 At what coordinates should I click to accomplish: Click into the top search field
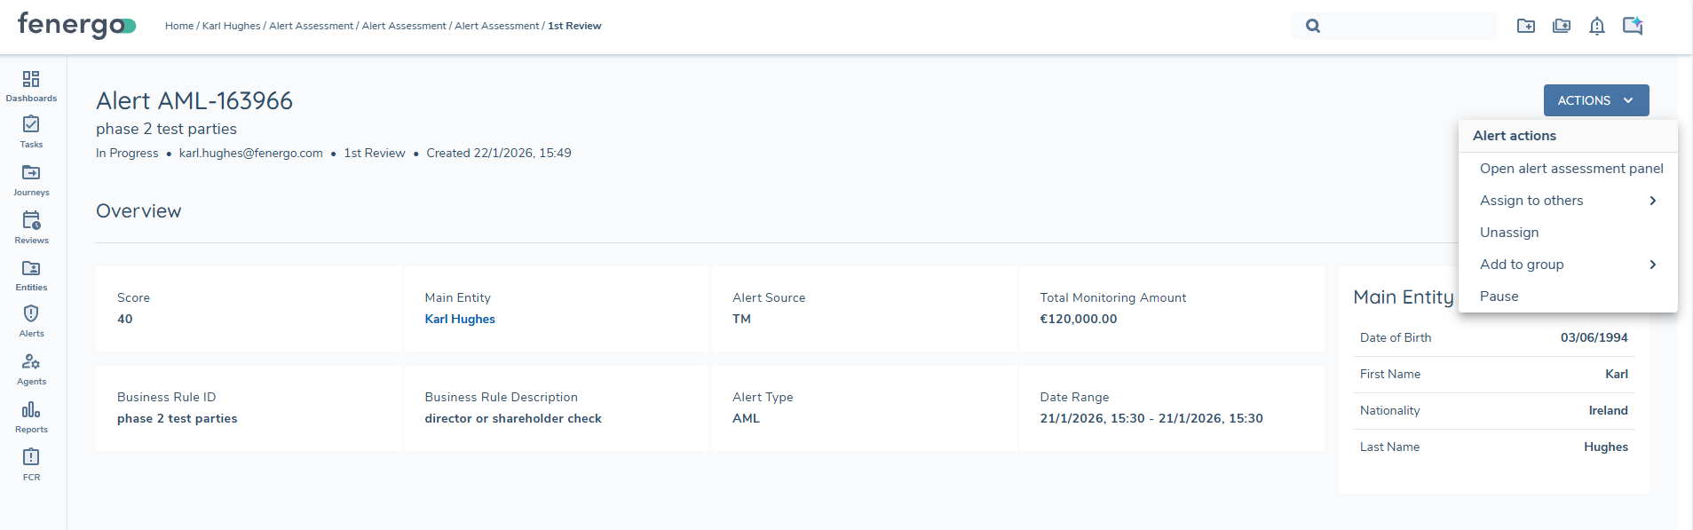coord(1407,26)
